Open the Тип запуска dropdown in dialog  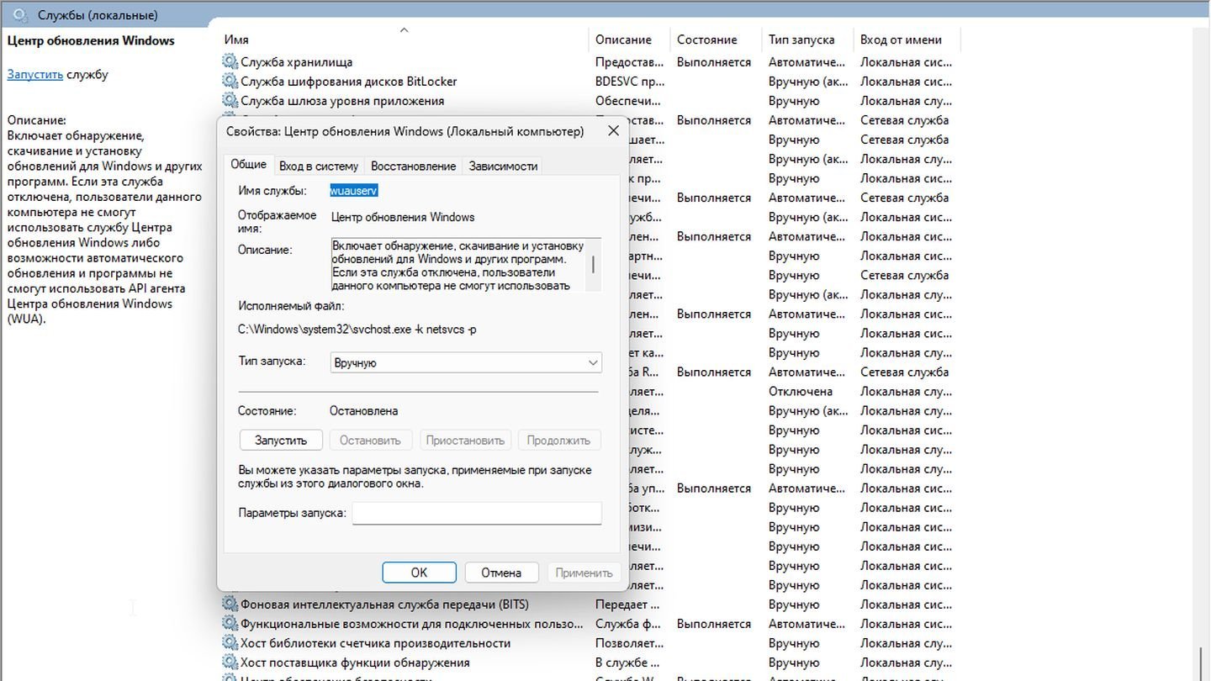tap(466, 362)
